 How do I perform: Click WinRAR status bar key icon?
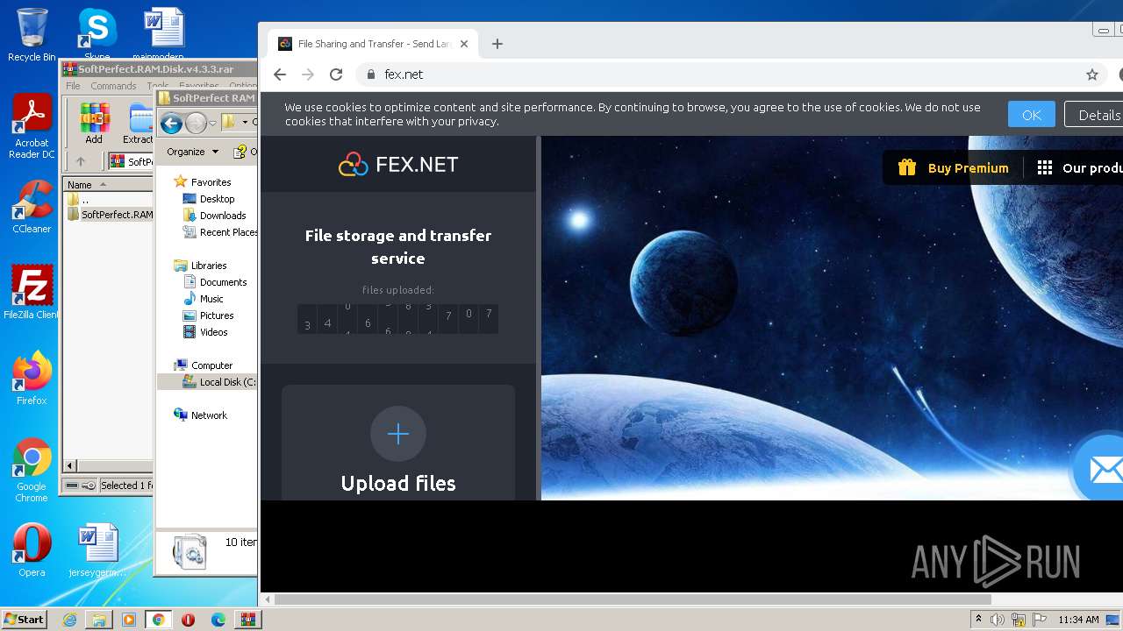pos(89,486)
